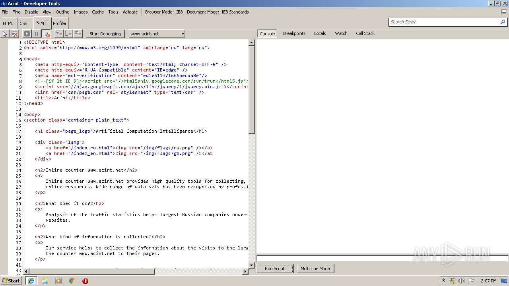Open the Cache menu
The width and height of the screenshot is (509, 286).
pos(98,12)
